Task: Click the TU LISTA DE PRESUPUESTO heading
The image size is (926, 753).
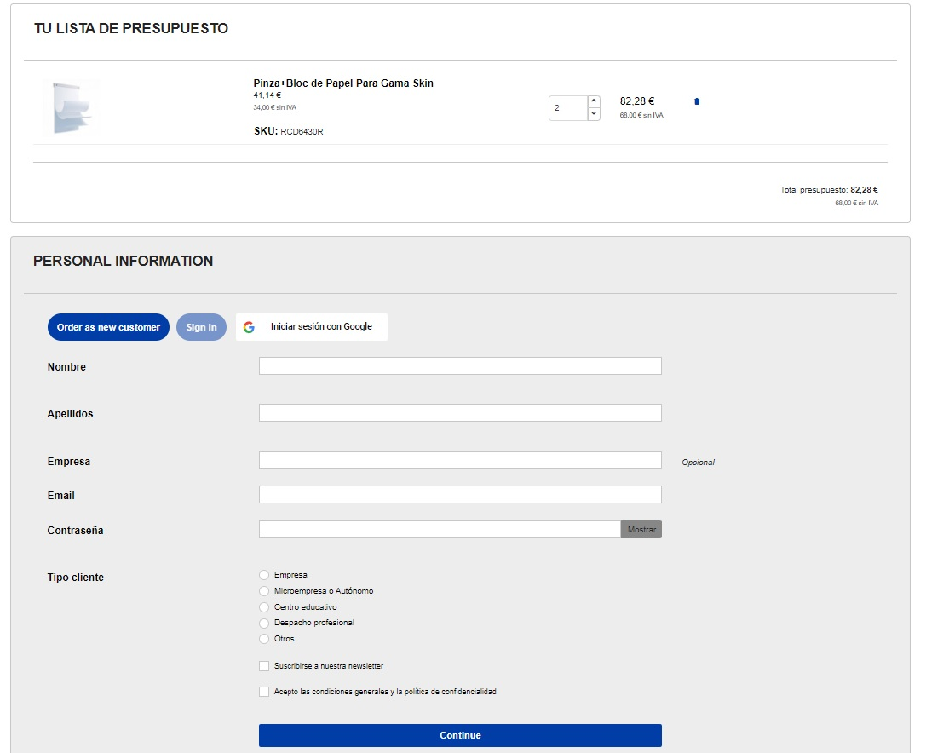Action: click(x=131, y=28)
